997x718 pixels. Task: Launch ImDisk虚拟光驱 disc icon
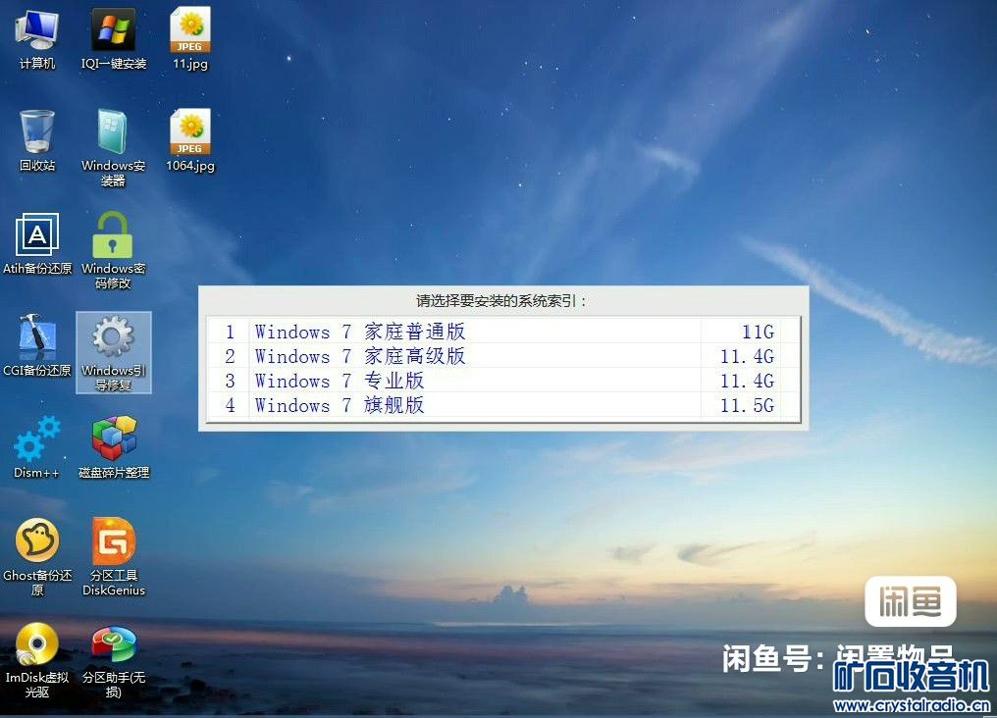[37, 660]
